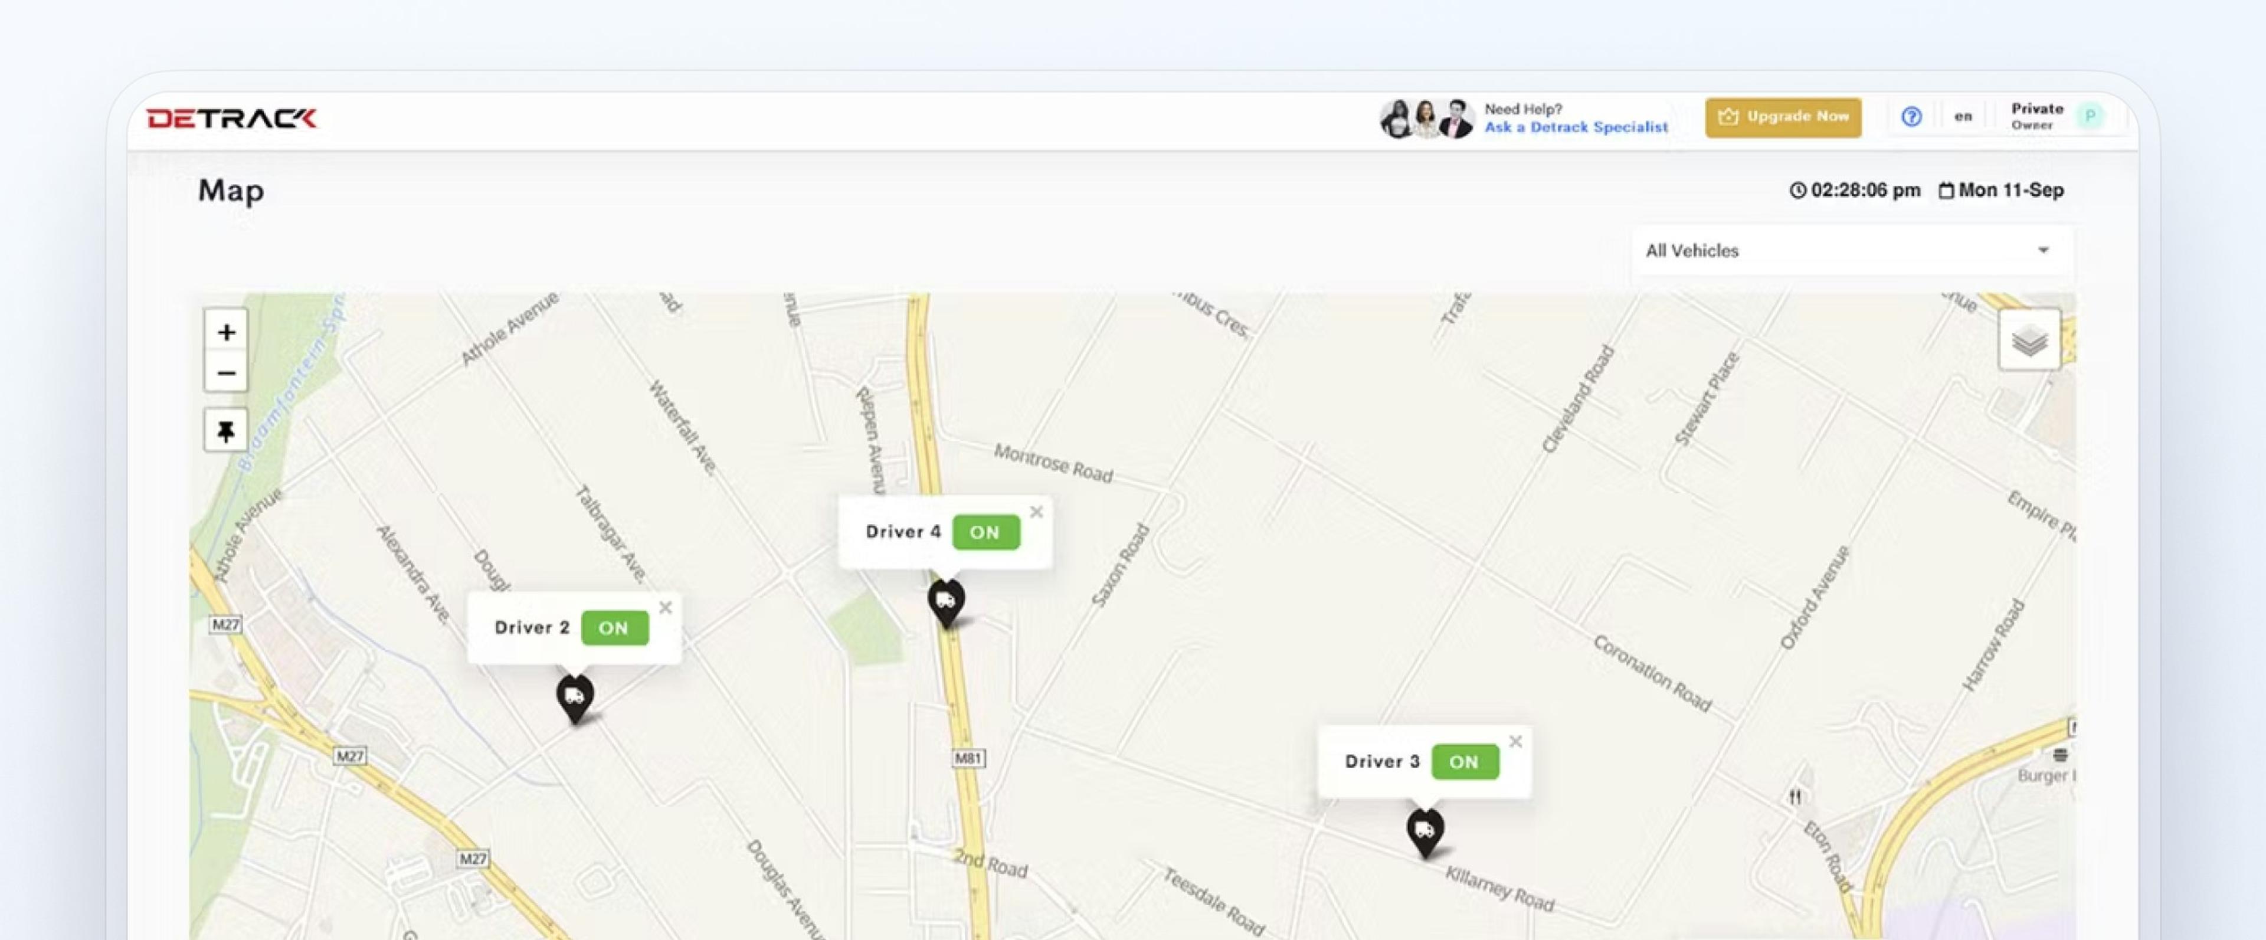
Task: Click the Upgrade Now button
Action: point(1783,117)
